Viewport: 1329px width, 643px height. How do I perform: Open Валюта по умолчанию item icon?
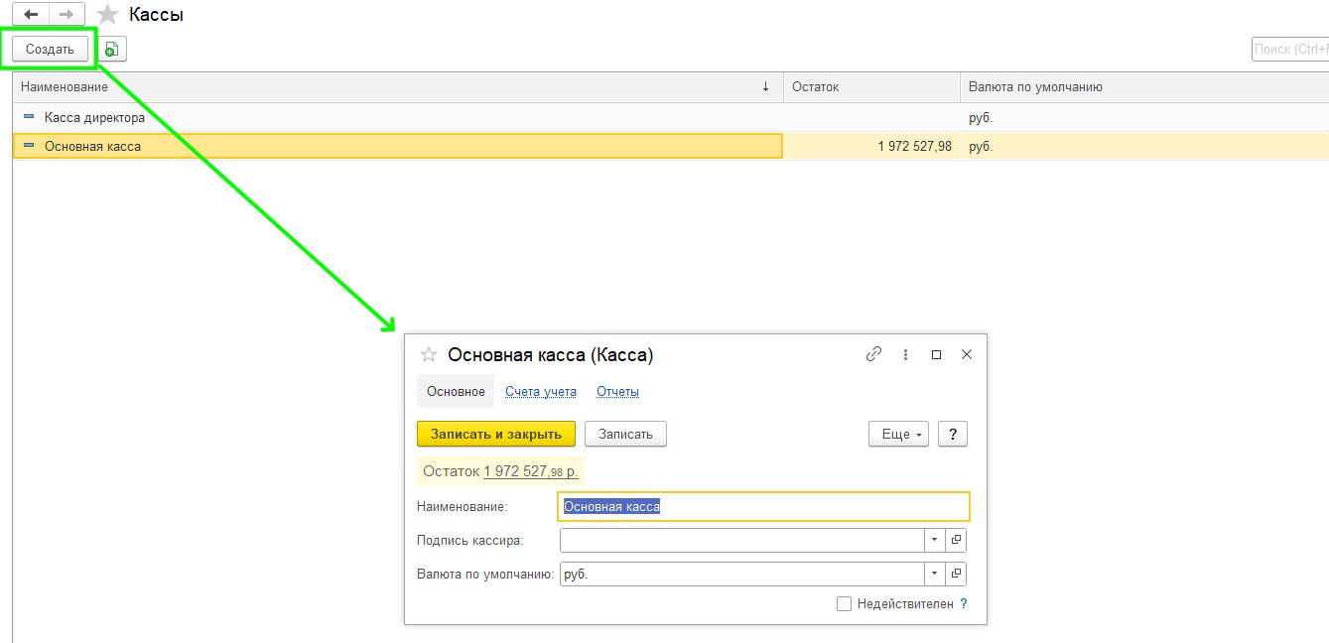coord(956,574)
